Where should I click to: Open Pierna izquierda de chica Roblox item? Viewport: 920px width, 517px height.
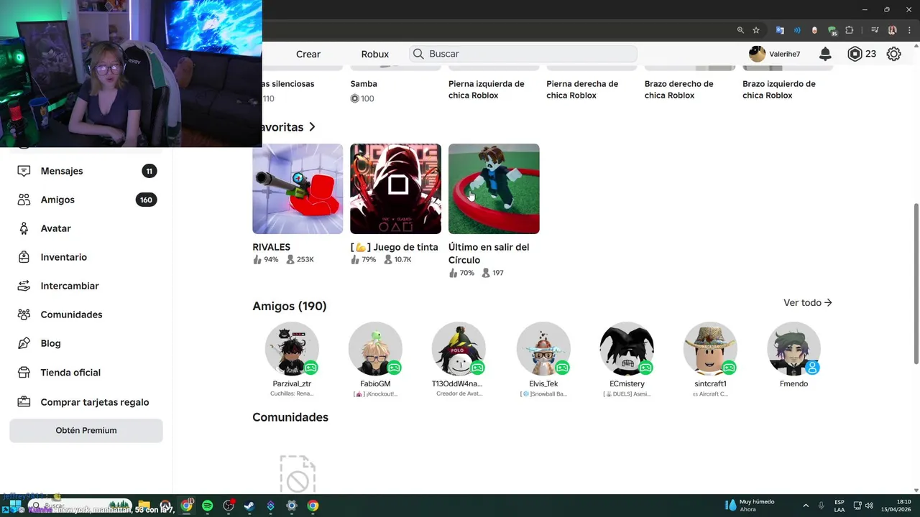pos(487,90)
